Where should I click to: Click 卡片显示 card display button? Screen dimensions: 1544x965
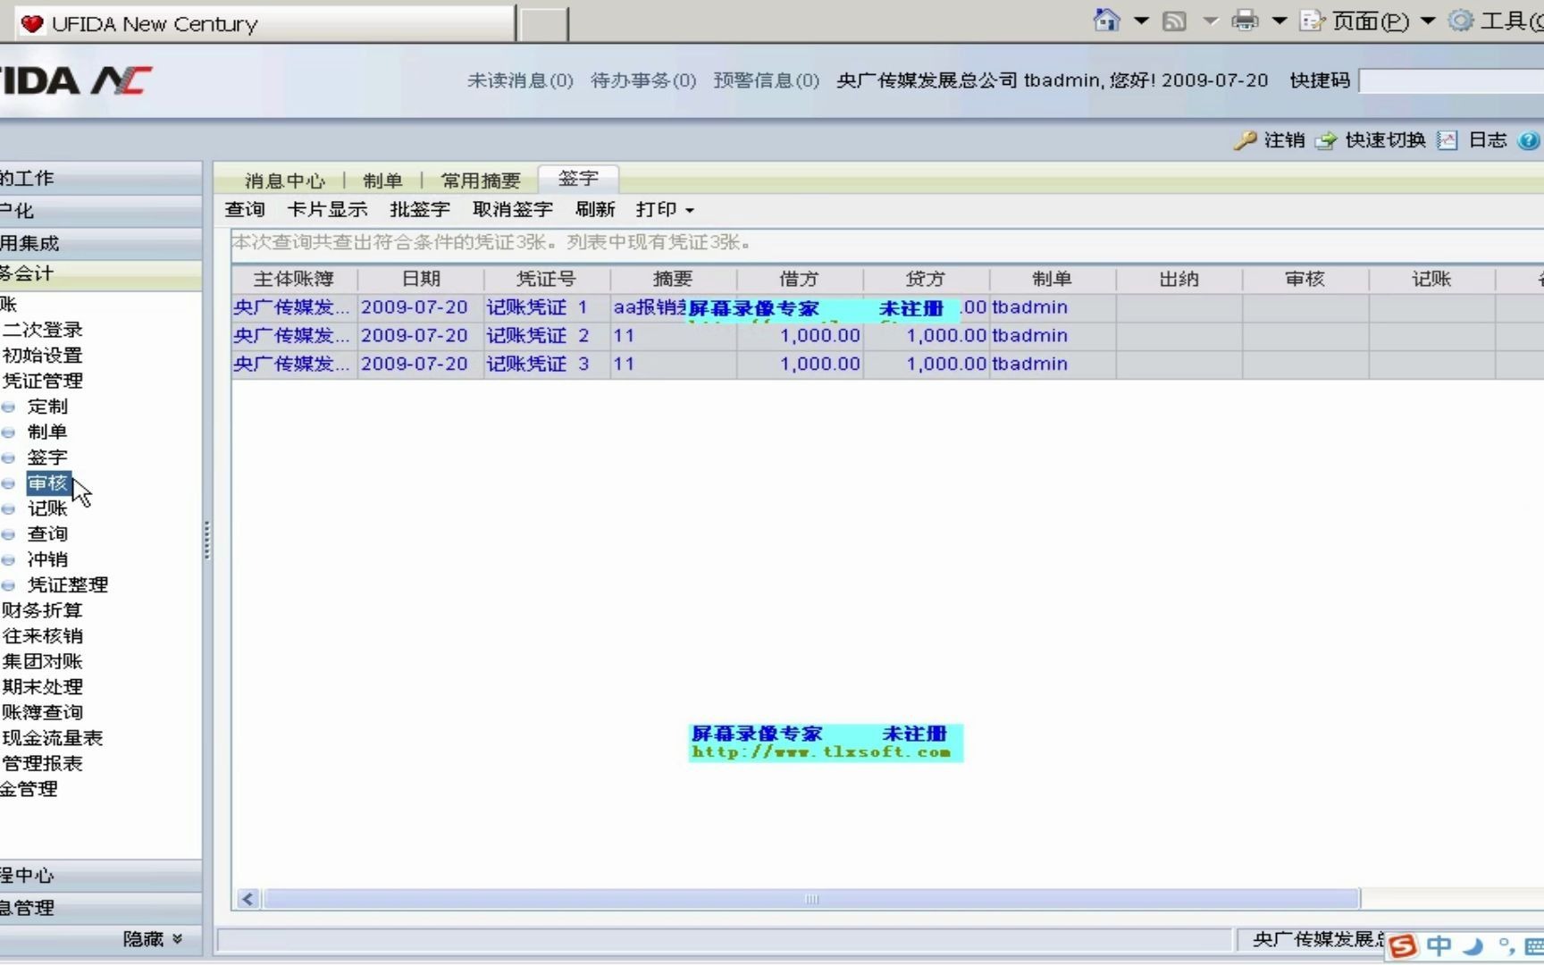coord(327,209)
